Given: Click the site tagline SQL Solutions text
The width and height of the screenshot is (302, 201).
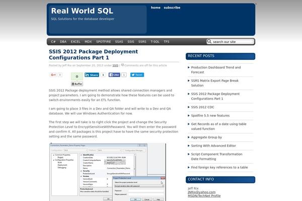Looking at the screenshot, I should (83, 19).
